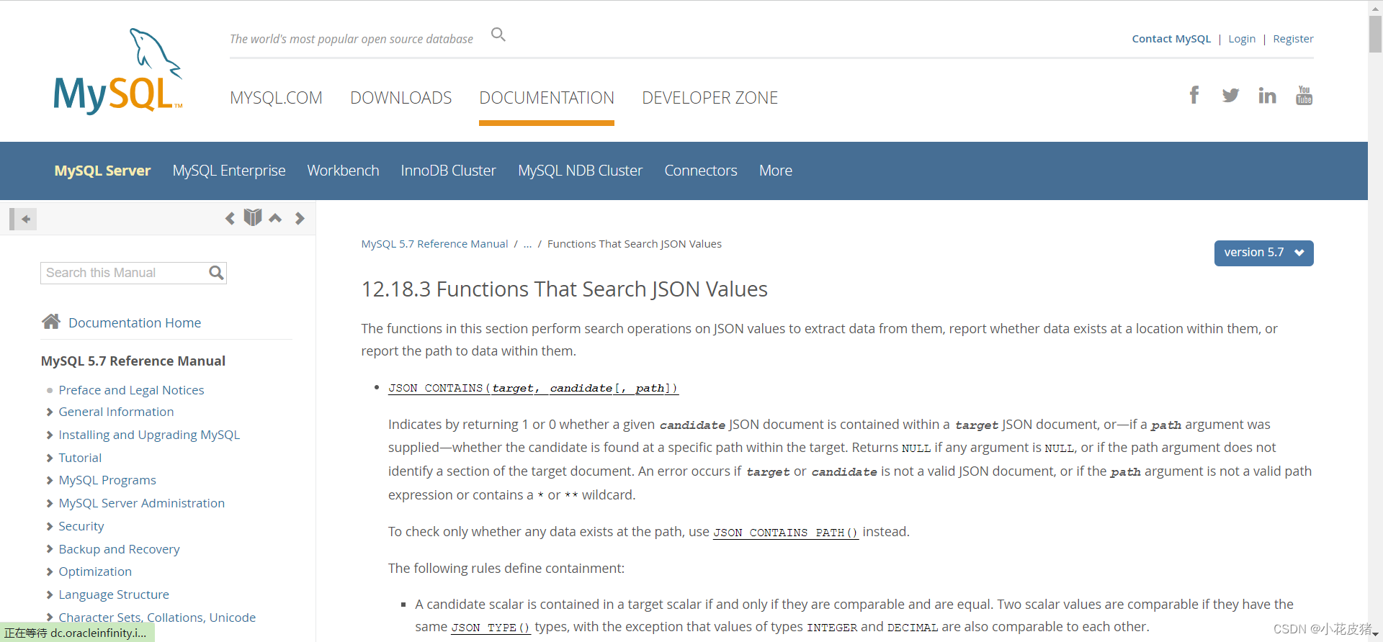Go up one level in the manual
Screen dimensions: 1383x642
(275, 218)
